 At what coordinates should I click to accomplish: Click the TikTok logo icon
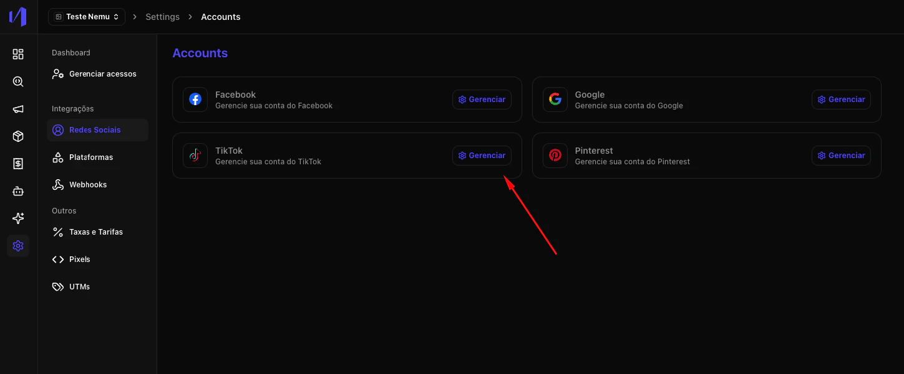195,156
